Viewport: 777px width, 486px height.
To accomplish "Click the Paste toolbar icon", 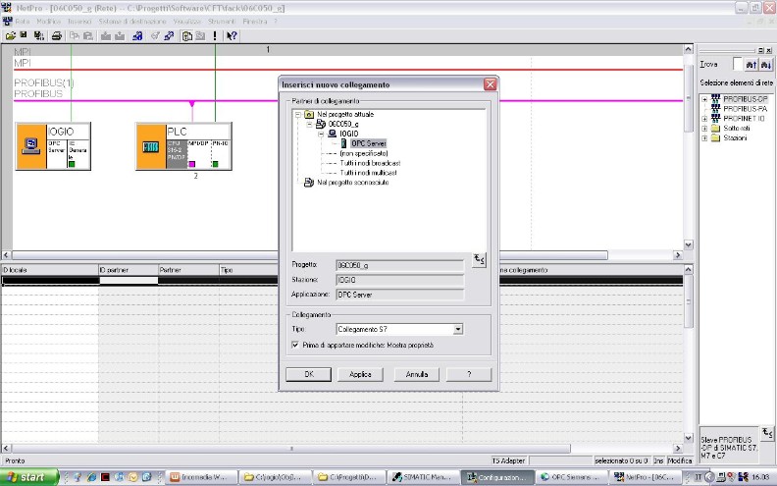I will pyautogui.click(x=88, y=35).
